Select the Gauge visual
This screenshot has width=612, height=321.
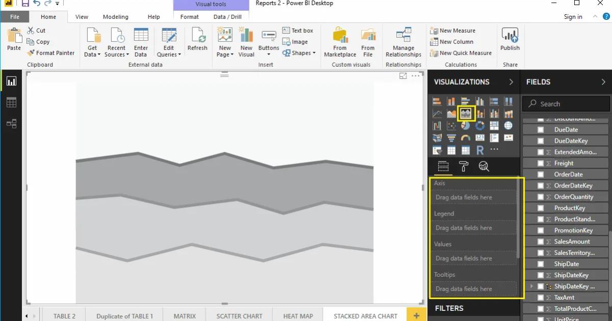(466, 138)
